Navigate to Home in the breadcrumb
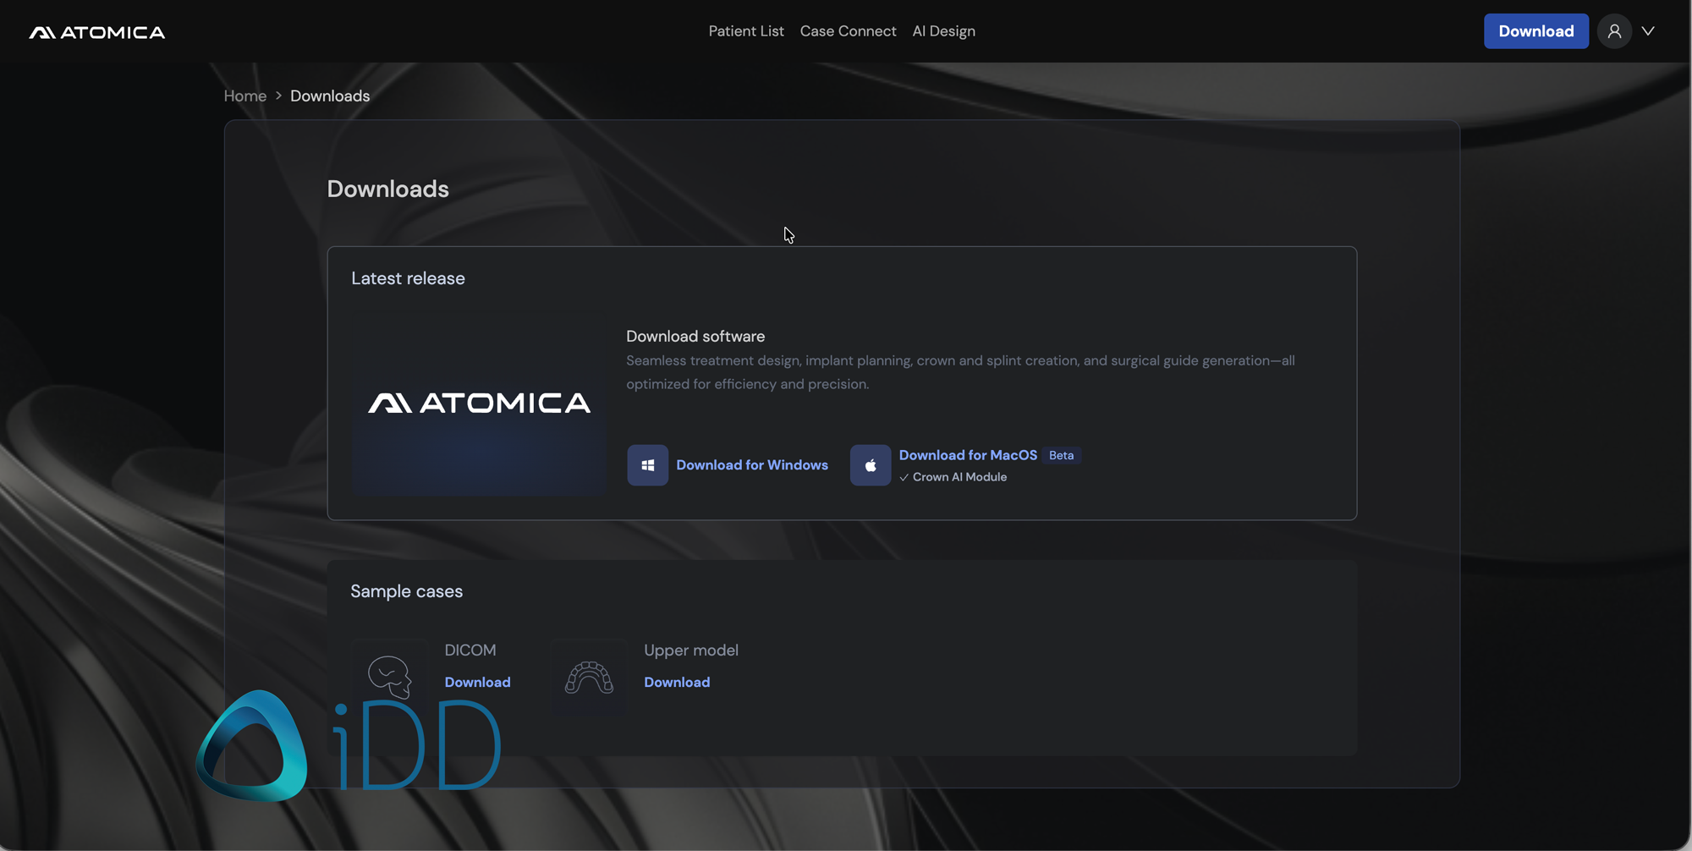 245,96
